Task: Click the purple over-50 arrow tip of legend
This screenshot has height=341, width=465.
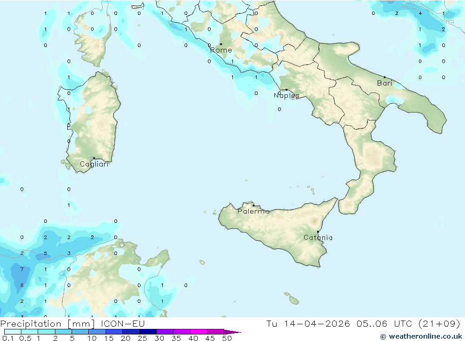Action: (x=232, y=332)
